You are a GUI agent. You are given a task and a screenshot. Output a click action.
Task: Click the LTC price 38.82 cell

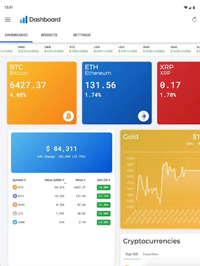81,214
